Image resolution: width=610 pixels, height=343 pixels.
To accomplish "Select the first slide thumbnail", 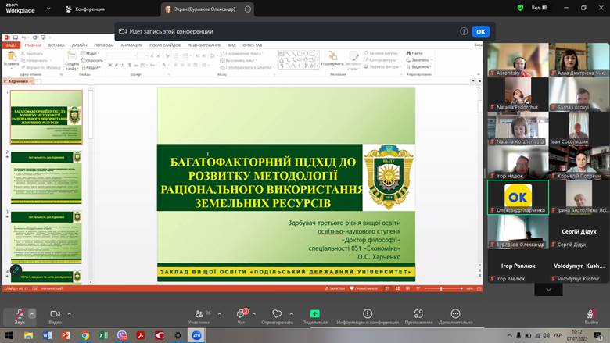I will point(46,117).
